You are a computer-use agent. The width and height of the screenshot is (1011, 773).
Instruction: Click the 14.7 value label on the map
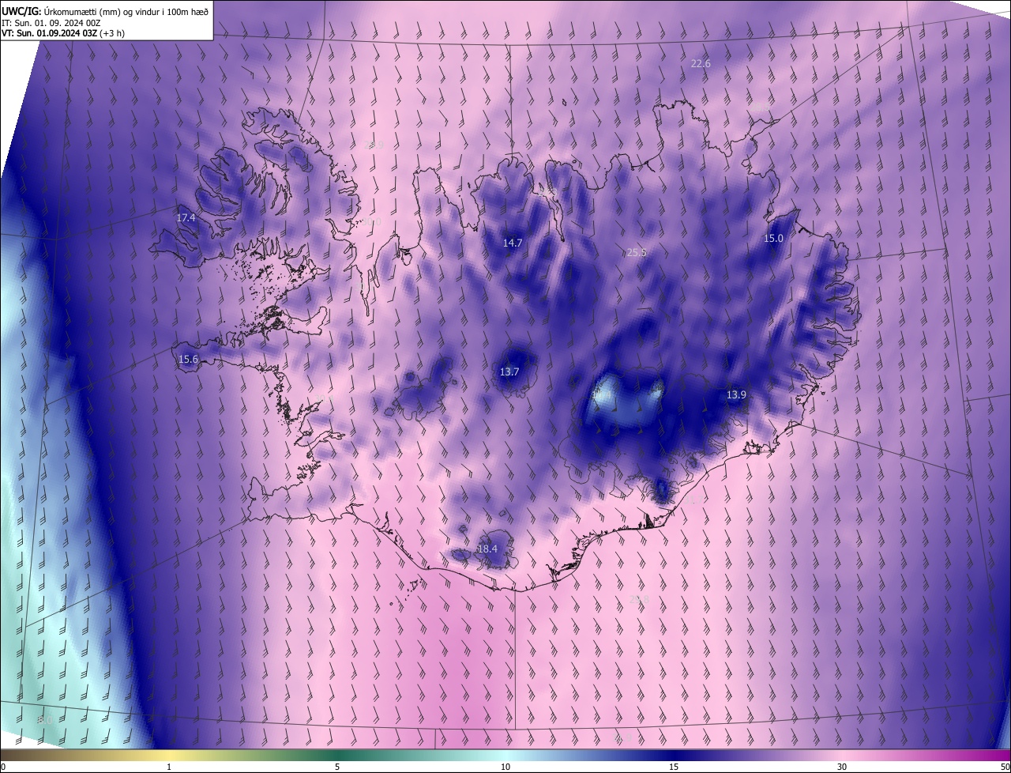(513, 243)
